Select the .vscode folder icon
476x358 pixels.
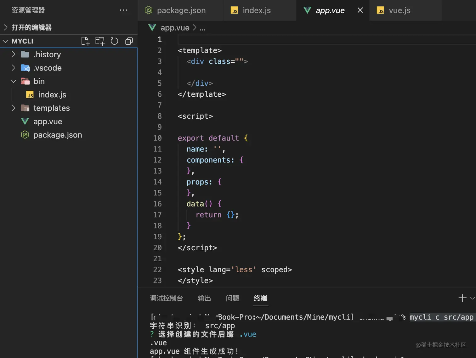(x=25, y=68)
